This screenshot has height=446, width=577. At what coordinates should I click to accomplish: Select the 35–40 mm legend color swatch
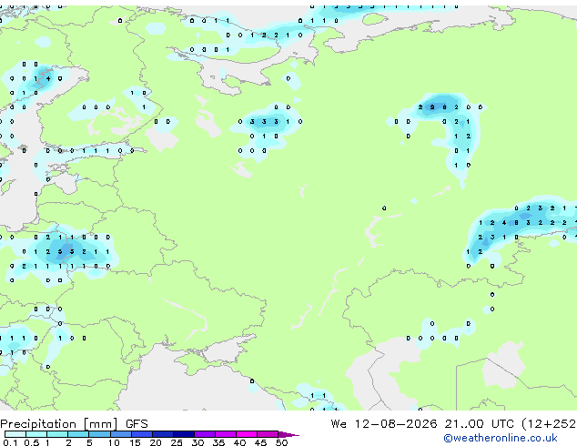click(x=226, y=434)
